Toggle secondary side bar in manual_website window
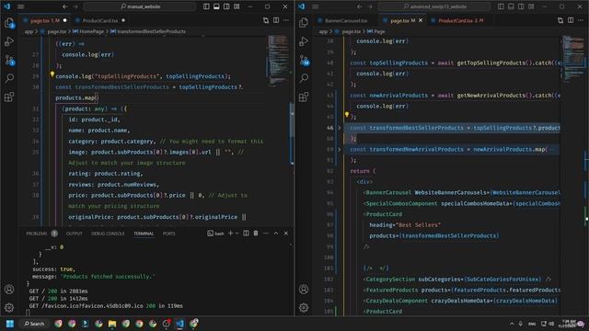Viewport: 589px width, 331px height. point(226,6)
